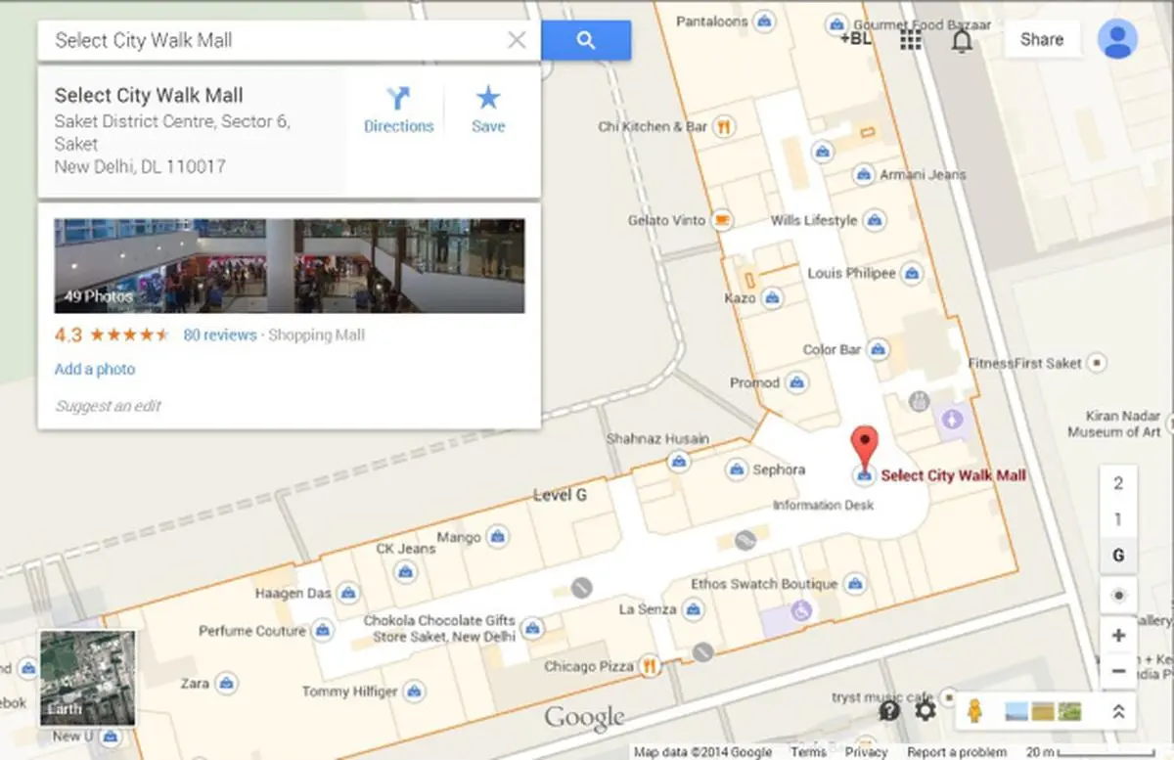Zoom in with the plus button

tap(1119, 636)
